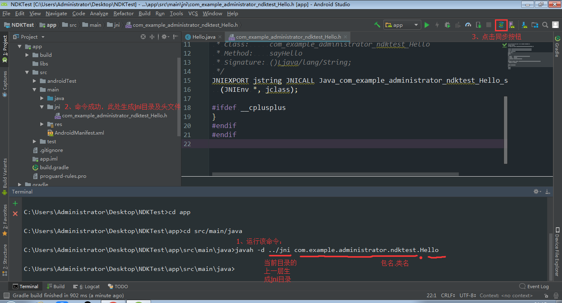Click the Stop square icon
Screen dimensions: 562x303
(489, 25)
